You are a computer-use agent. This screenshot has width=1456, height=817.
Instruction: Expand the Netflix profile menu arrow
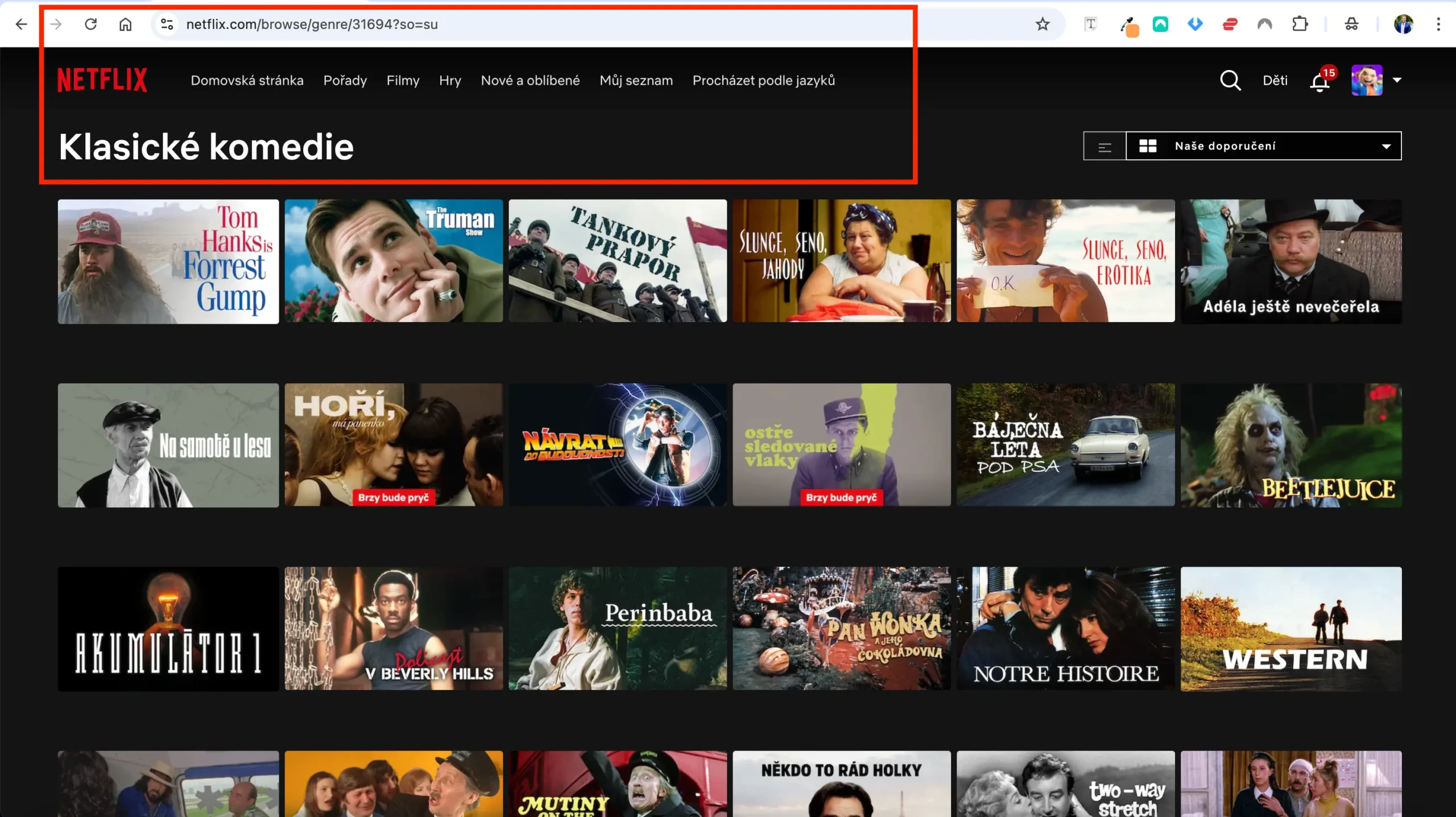click(1397, 80)
